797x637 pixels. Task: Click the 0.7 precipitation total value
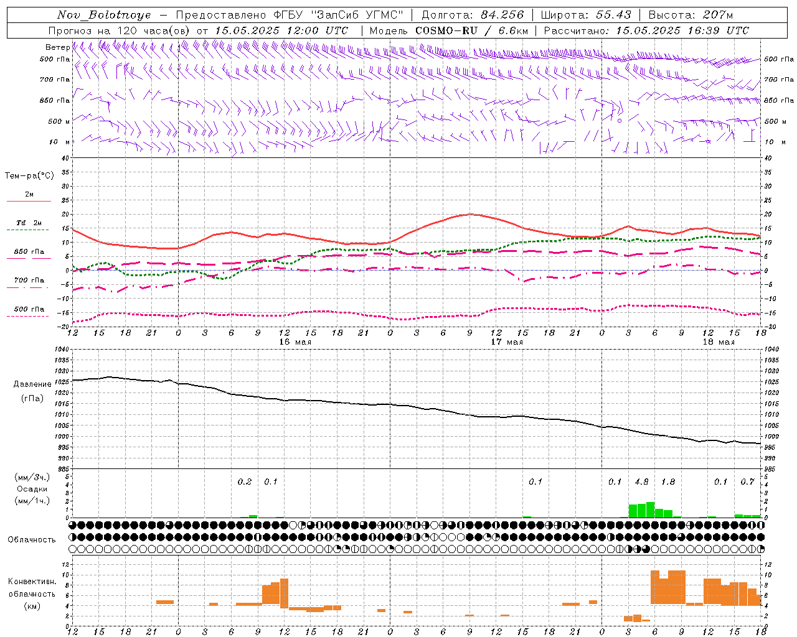(x=747, y=481)
